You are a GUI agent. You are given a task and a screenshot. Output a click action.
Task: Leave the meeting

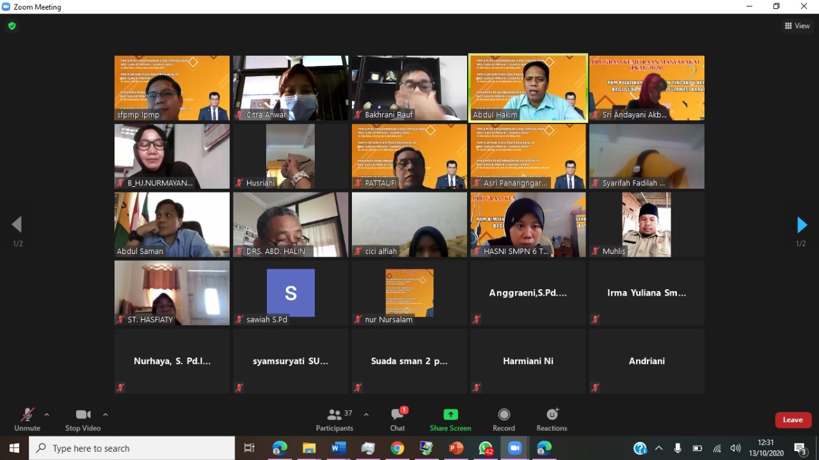(793, 420)
